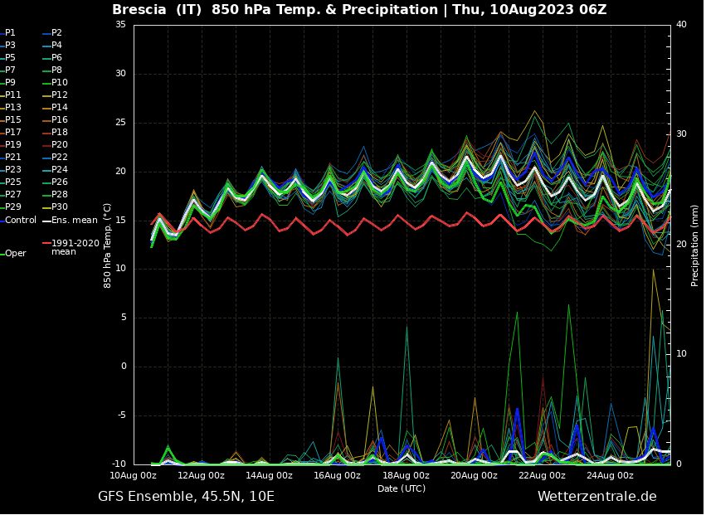
Task: Click the 25 temperature axis value
Action: [x=120, y=123]
